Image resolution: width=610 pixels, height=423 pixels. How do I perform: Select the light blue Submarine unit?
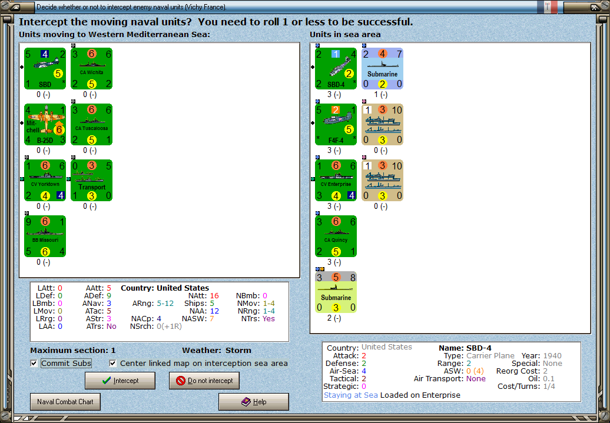click(x=382, y=68)
